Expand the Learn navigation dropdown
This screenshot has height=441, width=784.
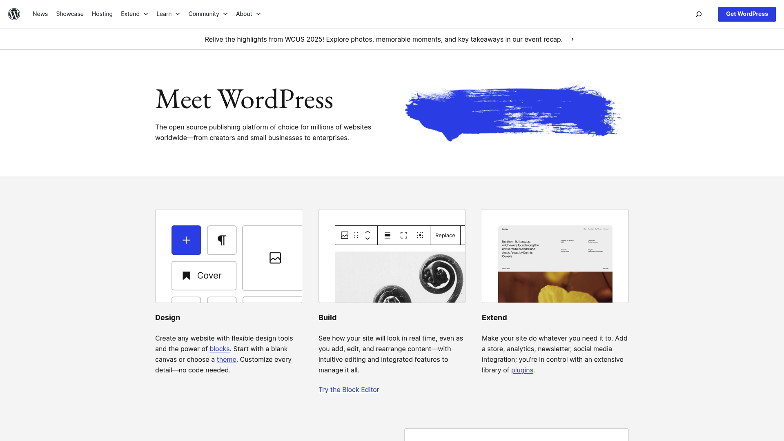(x=167, y=14)
